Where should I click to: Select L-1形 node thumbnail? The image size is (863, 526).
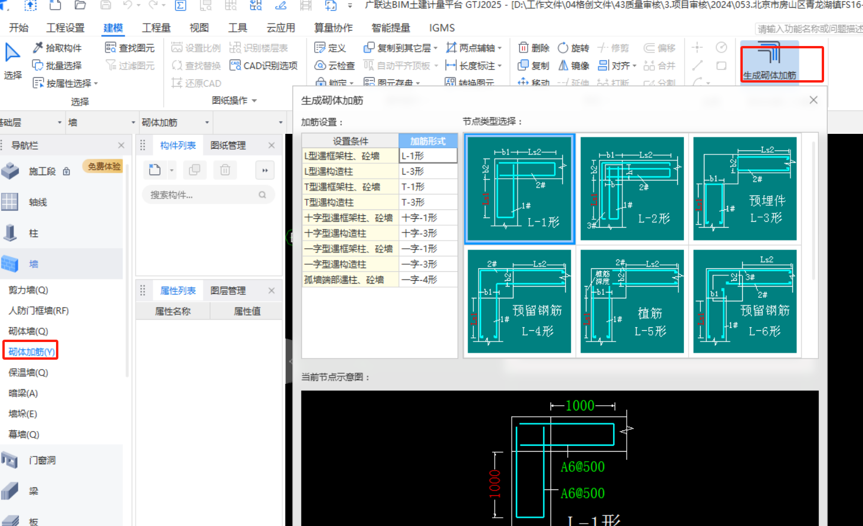pos(519,189)
